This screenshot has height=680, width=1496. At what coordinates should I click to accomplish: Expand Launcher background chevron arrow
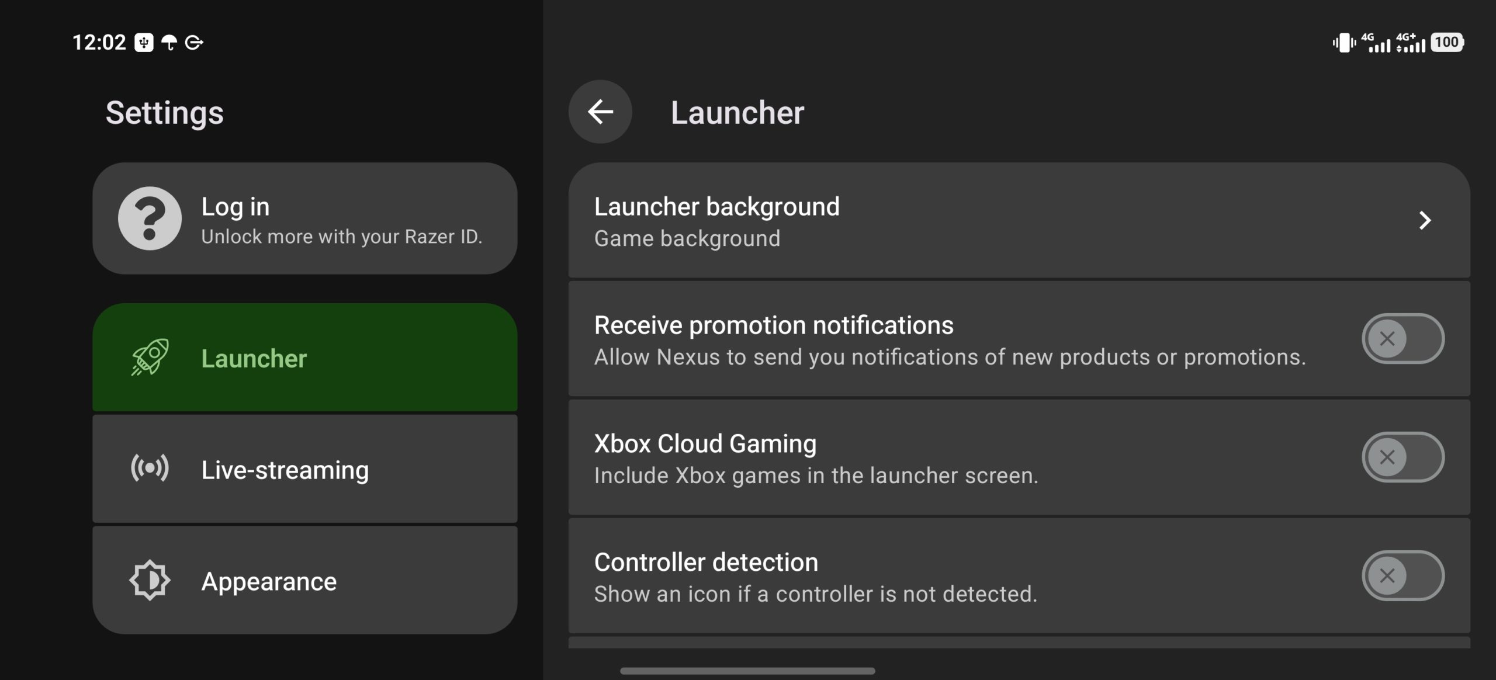point(1425,220)
